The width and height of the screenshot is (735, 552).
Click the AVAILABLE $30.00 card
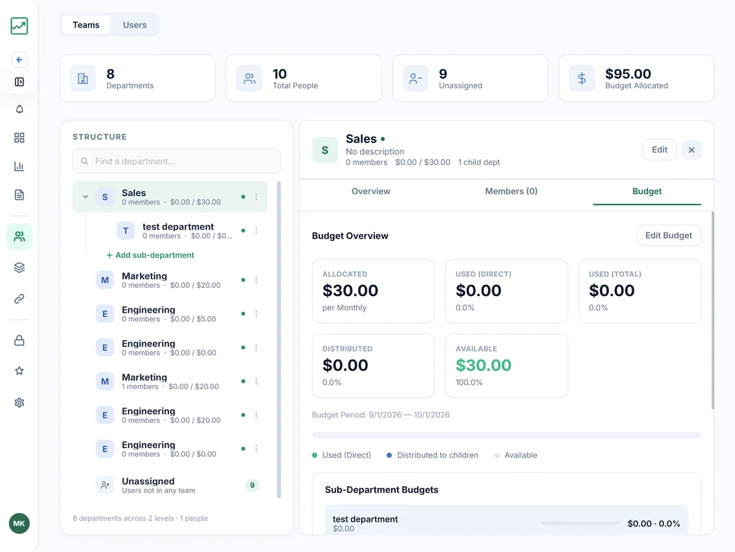click(506, 366)
